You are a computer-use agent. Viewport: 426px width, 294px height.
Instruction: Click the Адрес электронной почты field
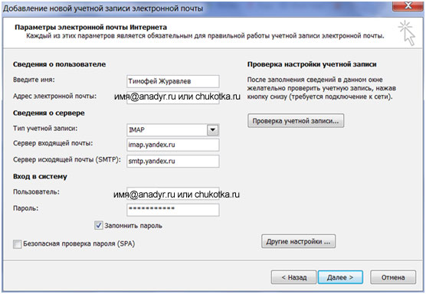pyautogui.click(x=173, y=97)
